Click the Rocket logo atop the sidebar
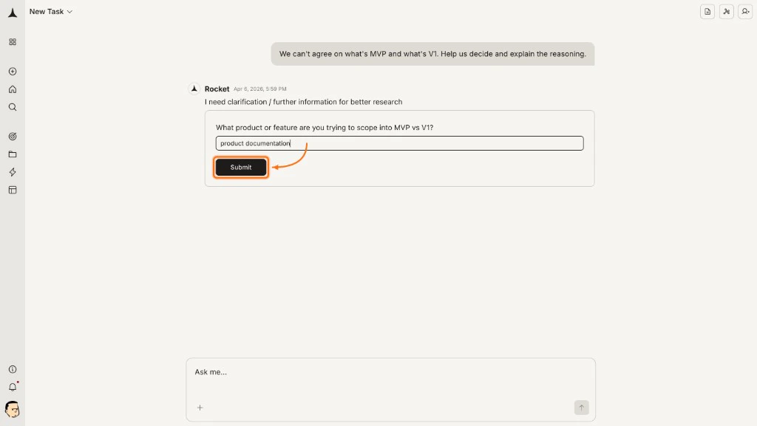The width and height of the screenshot is (757, 426). pyautogui.click(x=12, y=11)
